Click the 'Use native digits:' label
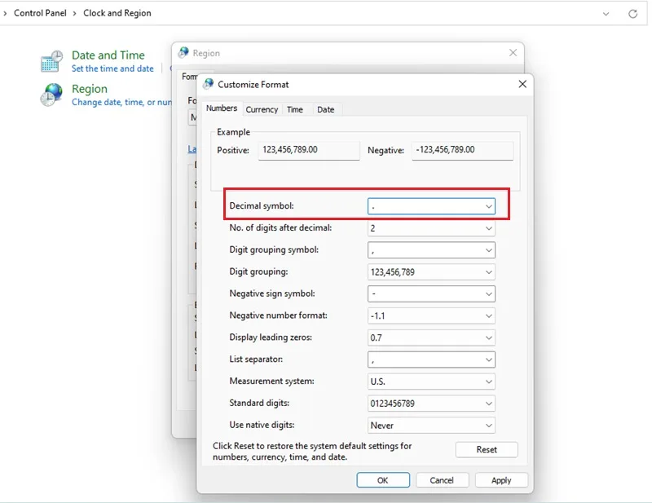Image resolution: width=652 pixels, height=503 pixels. point(262,425)
